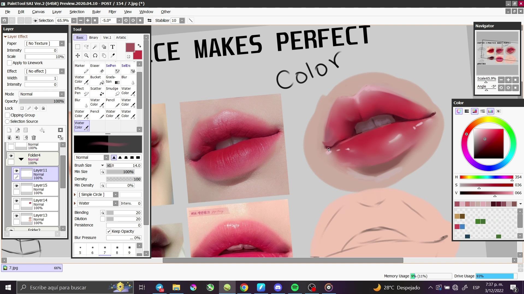The width and height of the screenshot is (524, 294).
Task: Select the Magic Wand tool
Action: pos(95,47)
